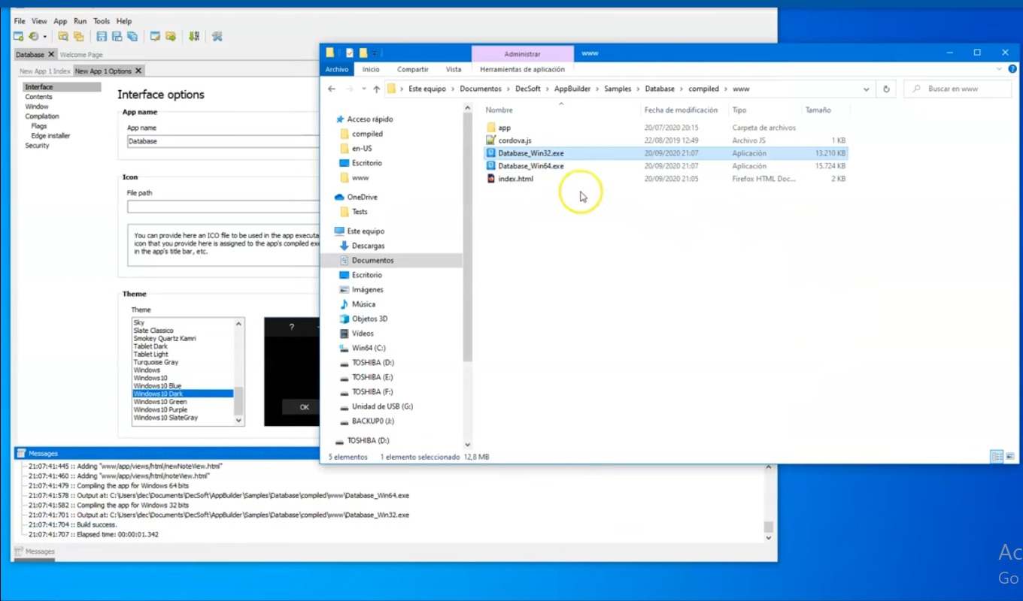Select Flags under Compilation

point(38,126)
